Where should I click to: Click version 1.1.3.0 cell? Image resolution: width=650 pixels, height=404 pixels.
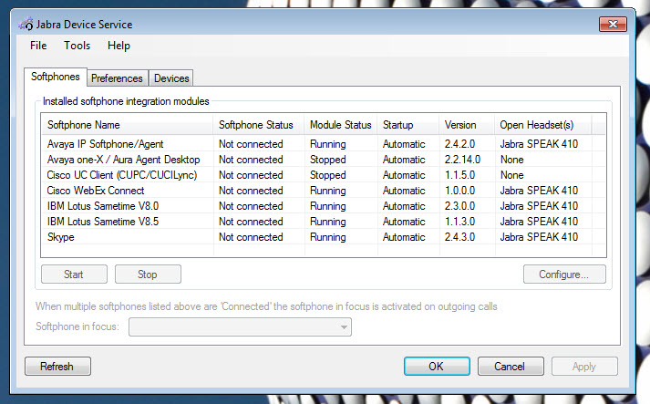[459, 222]
